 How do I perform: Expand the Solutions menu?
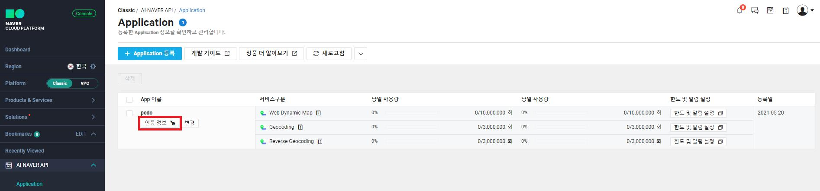click(x=94, y=117)
